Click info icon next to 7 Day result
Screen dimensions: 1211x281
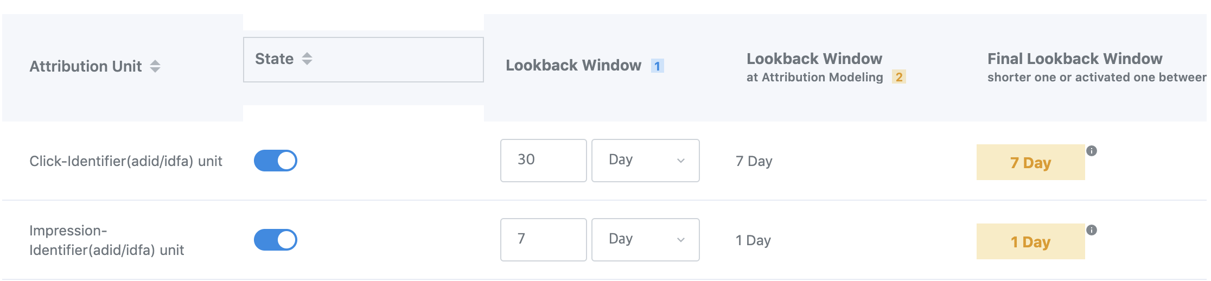[1092, 151]
